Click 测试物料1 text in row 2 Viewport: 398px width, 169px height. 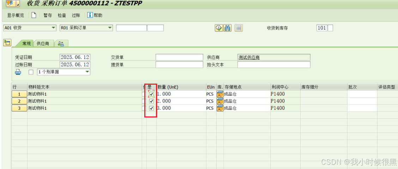click(37, 101)
